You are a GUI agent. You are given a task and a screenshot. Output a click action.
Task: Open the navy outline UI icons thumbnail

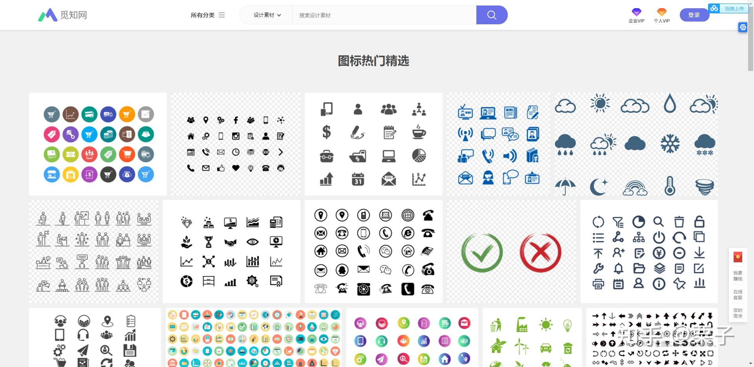click(x=649, y=251)
